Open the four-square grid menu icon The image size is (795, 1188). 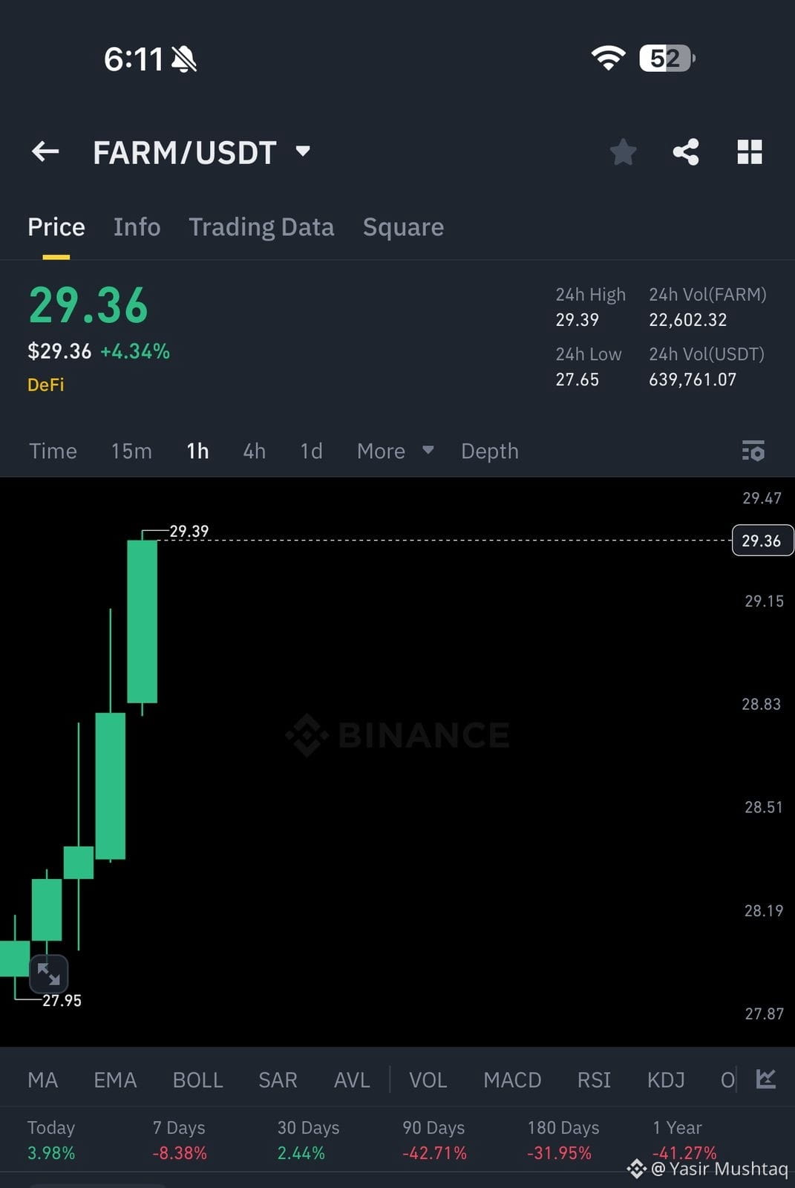tap(750, 152)
